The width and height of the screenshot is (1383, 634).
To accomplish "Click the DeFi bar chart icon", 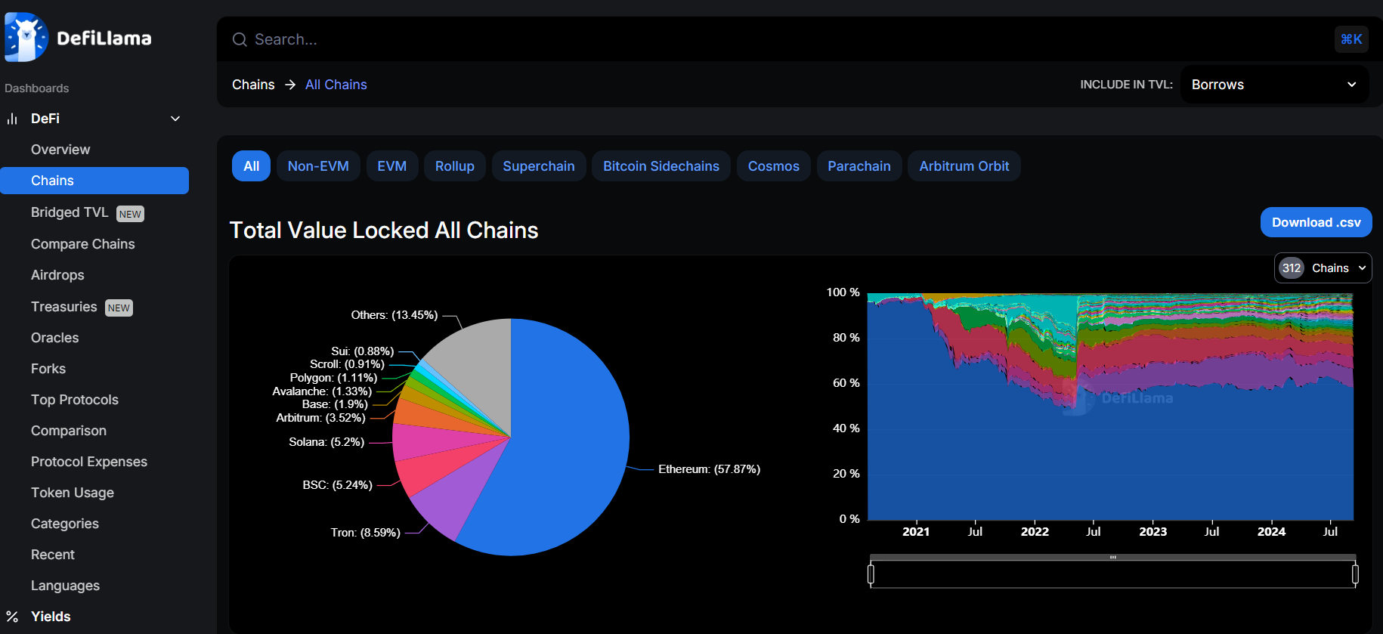I will click(12, 119).
